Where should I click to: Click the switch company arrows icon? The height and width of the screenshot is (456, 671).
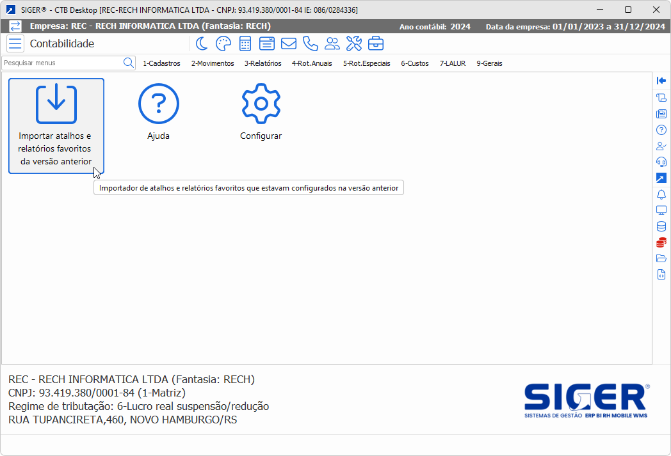click(x=15, y=26)
